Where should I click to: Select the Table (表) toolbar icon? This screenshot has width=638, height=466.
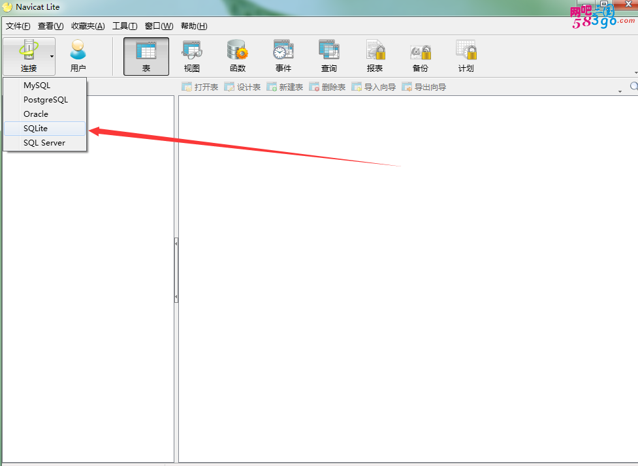click(146, 56)
